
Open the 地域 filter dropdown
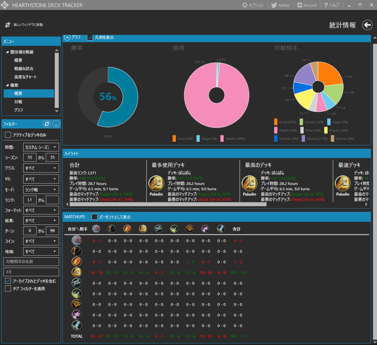(x=41, y=251)
